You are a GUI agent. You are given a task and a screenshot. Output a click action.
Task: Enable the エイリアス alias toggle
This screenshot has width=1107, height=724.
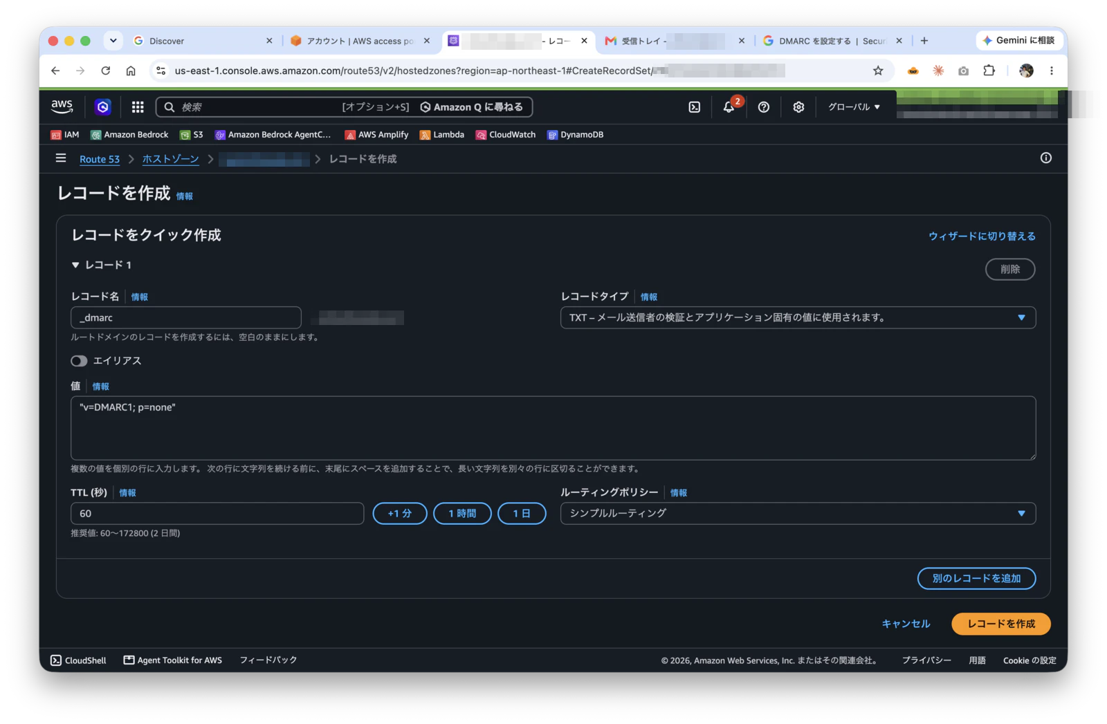[x=79, y=361]
